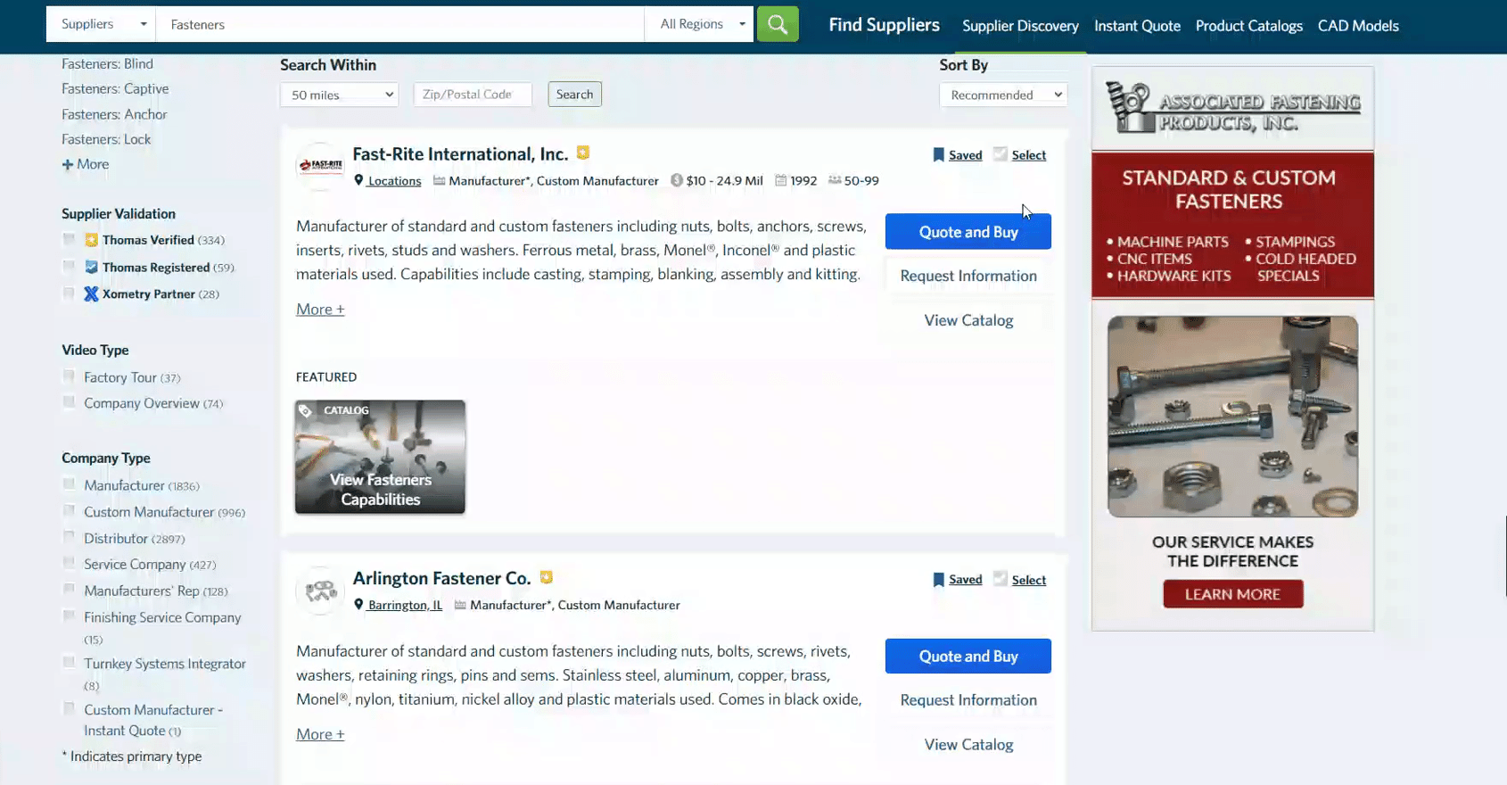Click the revenue dollar icon for Fast-Rite
Image resolution: width=1507 pixels, height=785 pixels.
(677, 180)
